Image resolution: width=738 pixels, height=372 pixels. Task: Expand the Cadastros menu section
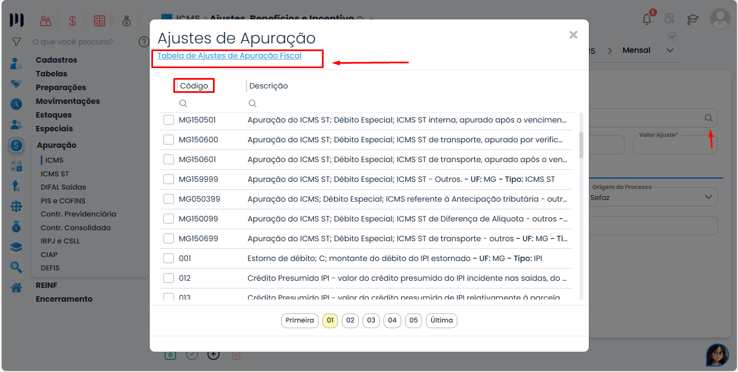pyautogui.click(x=56, y=60)
